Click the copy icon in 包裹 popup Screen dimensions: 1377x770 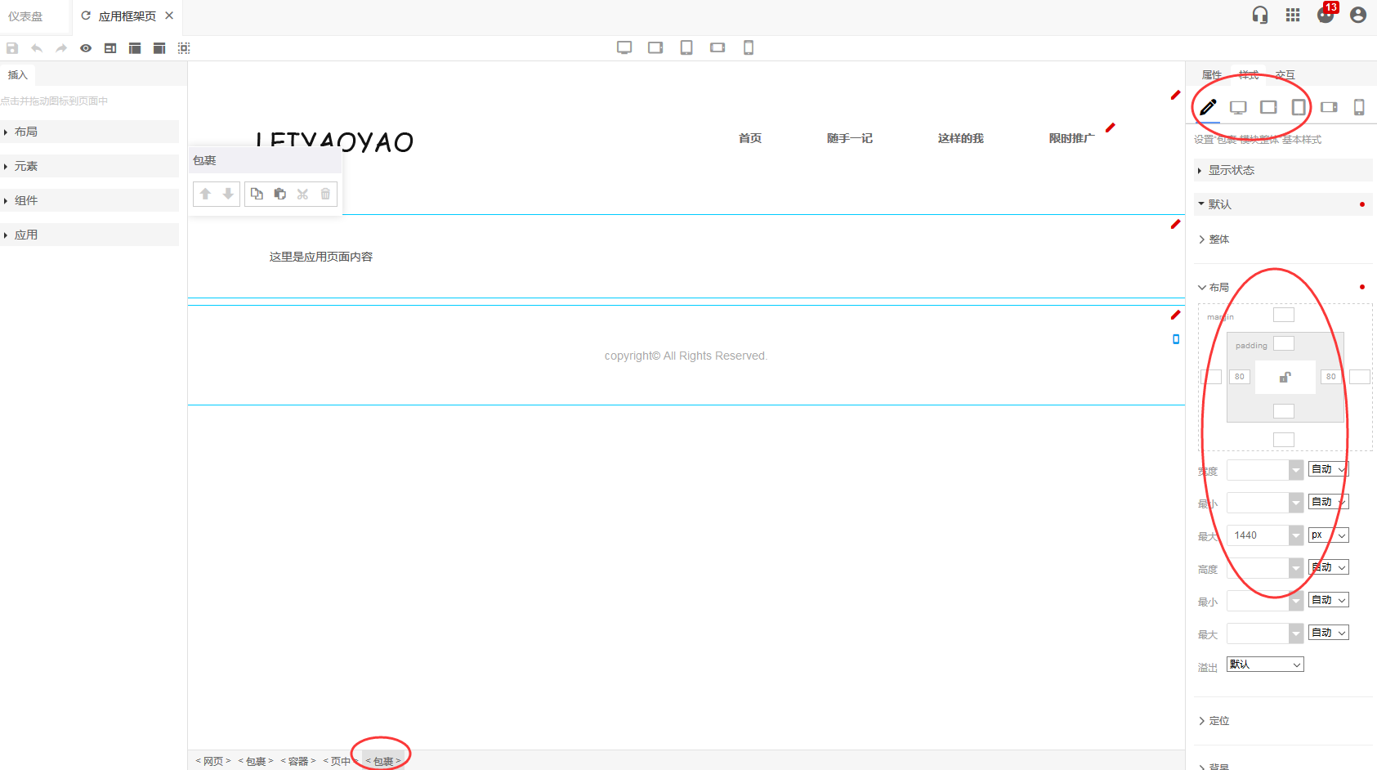pos(257,194)
